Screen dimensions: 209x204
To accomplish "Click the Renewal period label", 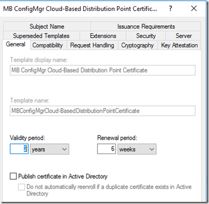I will tap(117, 138).
